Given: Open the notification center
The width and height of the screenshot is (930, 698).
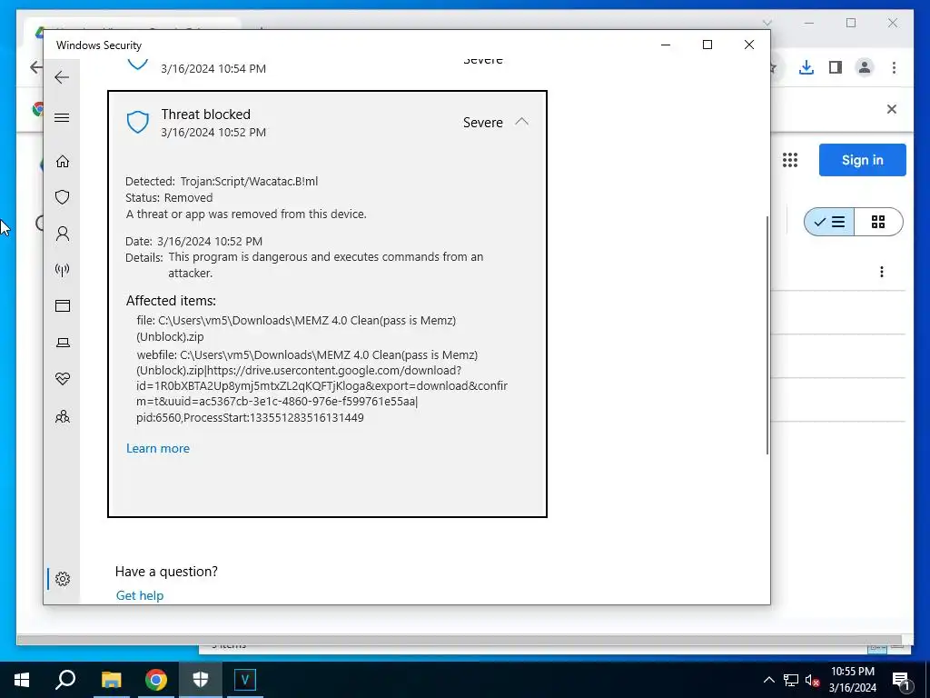Looking at the screenshot, I should (x=902, y=680).
